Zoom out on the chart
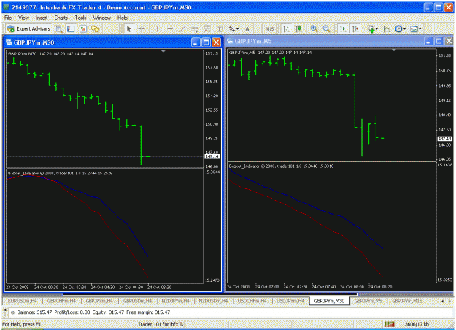The image size is (456, 330). [326, 28]
